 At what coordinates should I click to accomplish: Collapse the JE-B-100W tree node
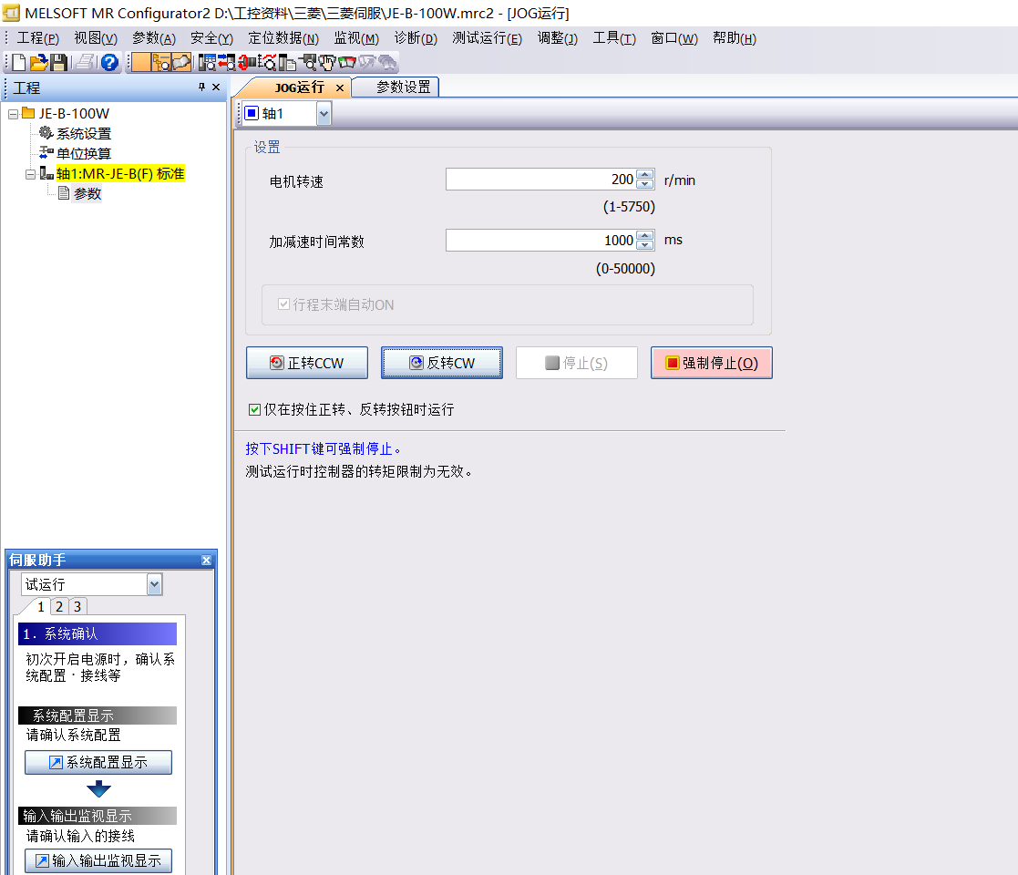point(13,114)
